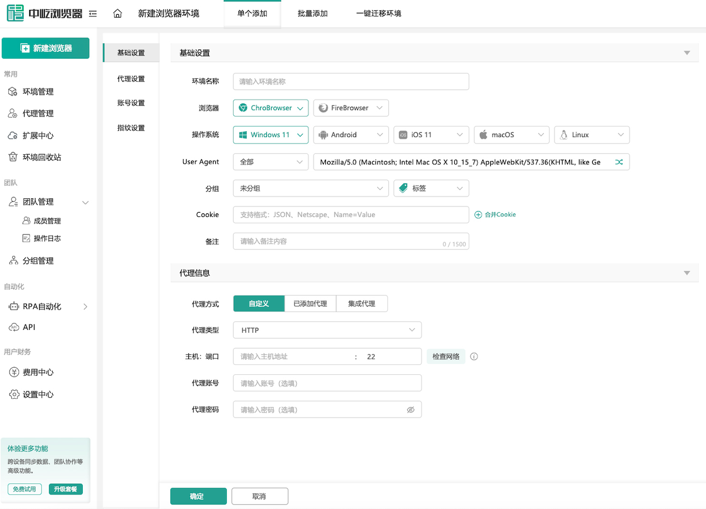Focus the Cookie input field
706x509 pixels.
tap(351, 215)
